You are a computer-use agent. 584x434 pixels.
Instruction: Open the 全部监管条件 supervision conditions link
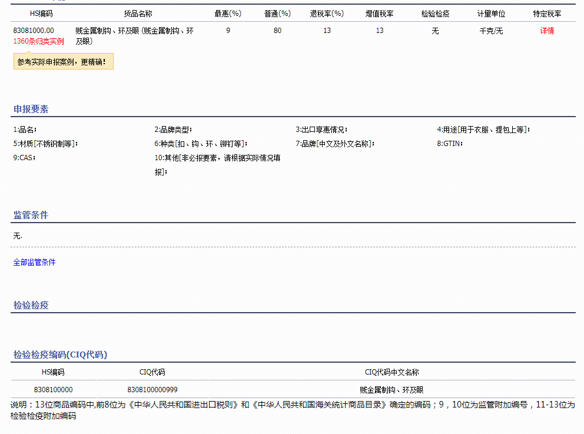(x=34, y=263)
